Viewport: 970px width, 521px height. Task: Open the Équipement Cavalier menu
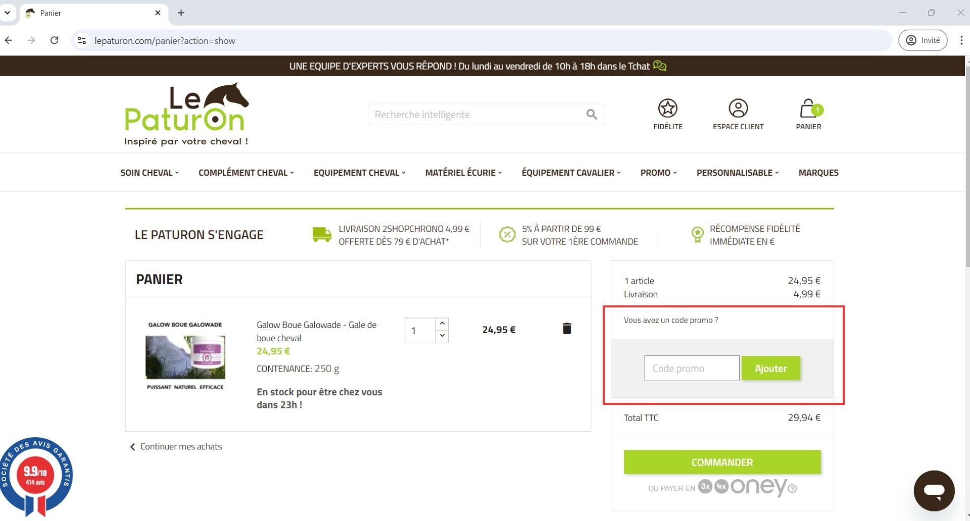point(571,173)
